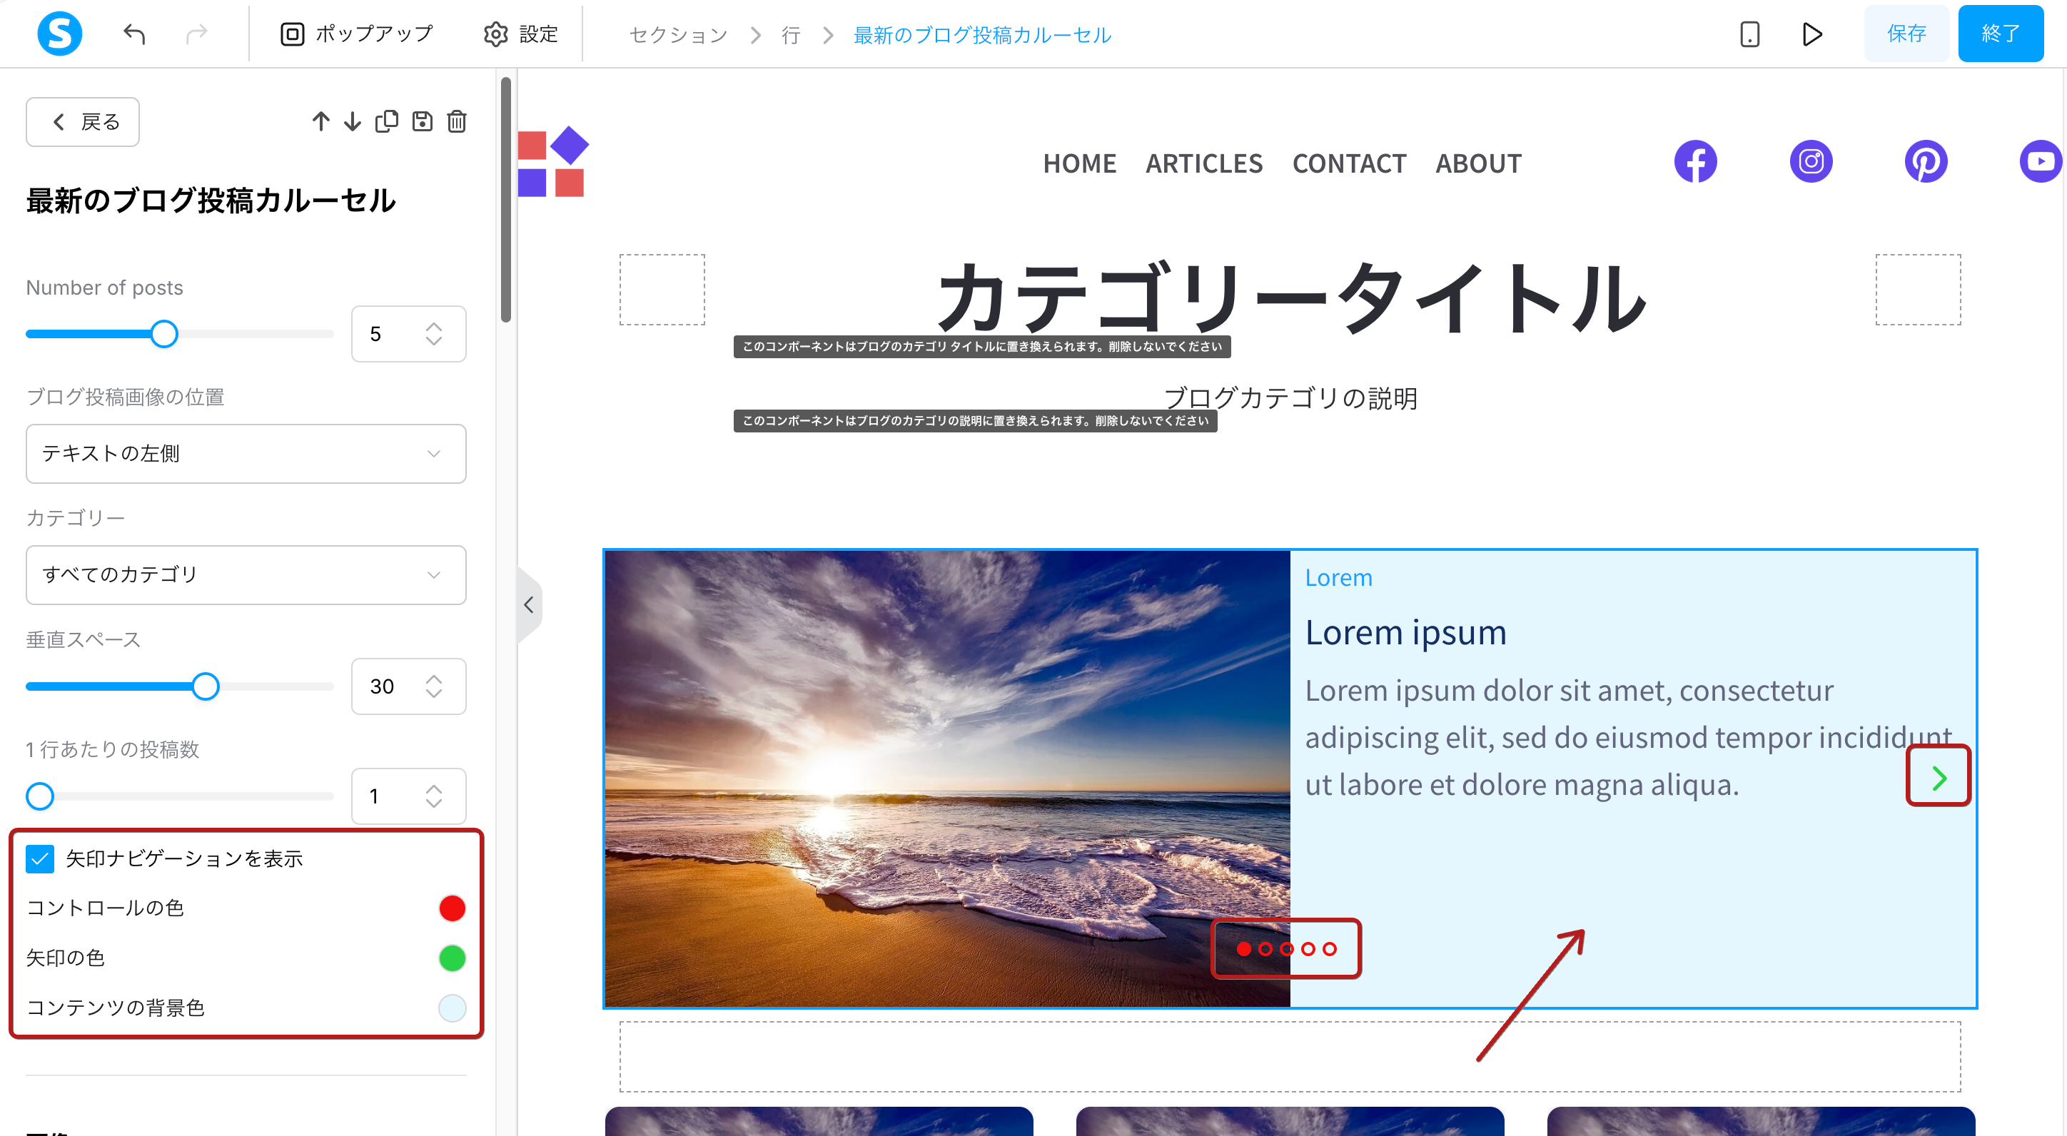The image size is (2067, 1136).
Task: Move the component up with the up arrow icon
Action: click(x=321, y=121)
